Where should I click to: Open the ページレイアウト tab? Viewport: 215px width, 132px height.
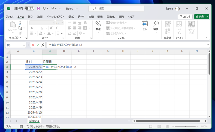(56, 17)
